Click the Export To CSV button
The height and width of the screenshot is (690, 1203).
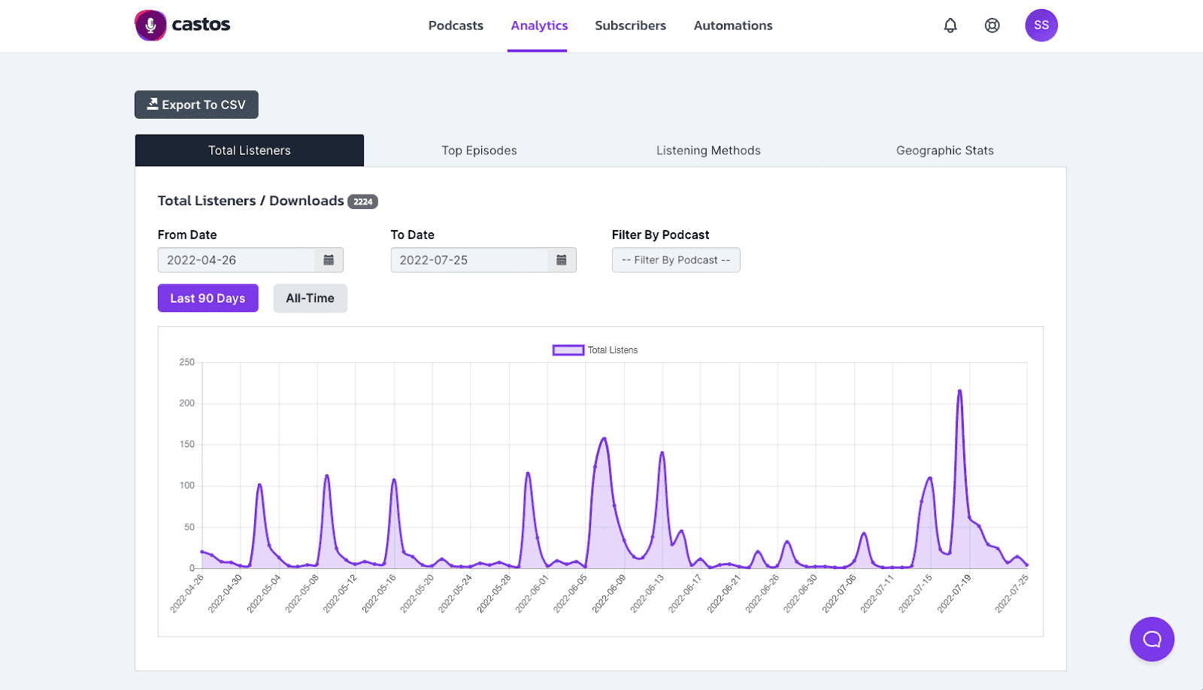pyautogui.click(x=196, y=104)
